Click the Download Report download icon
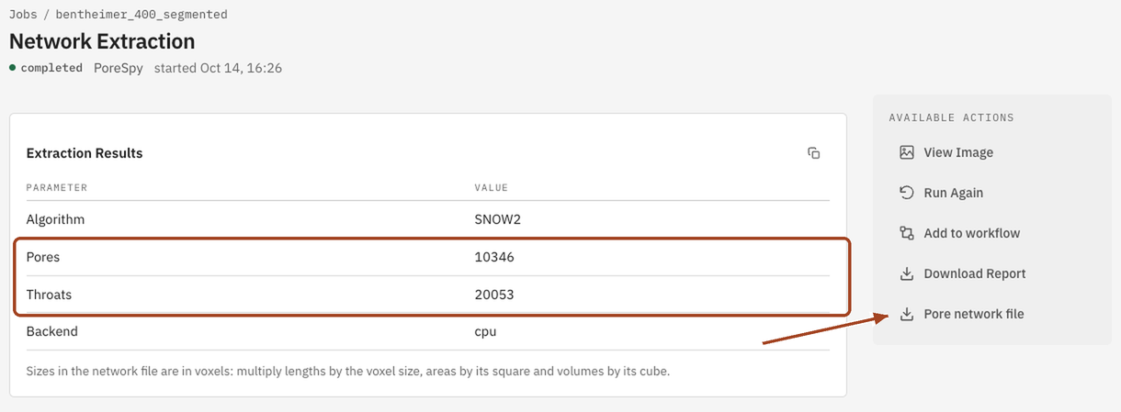Screen dimensions: 1121x412 [x=906, y=273]
